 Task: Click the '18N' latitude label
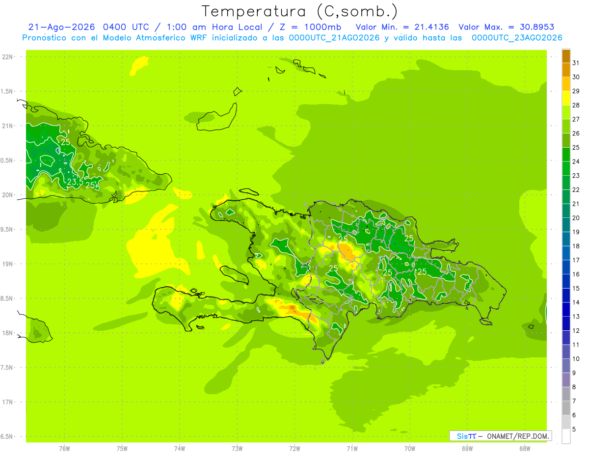point(8,333)
